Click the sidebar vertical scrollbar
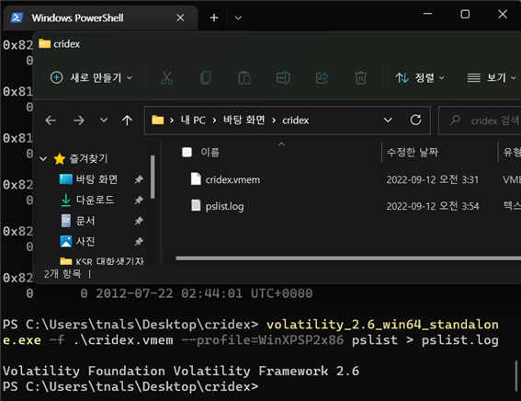 [153, 177]
